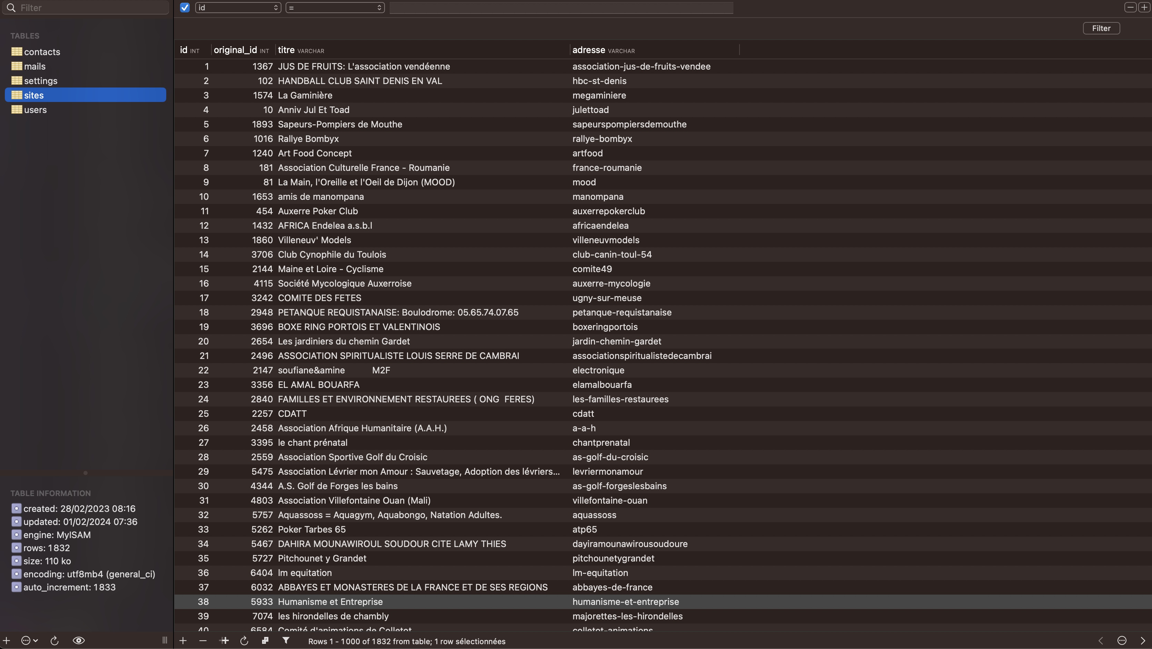This screenshot has height=649, width=1152.
Task: Go to next page of rows
Action: click(1143, 640)
